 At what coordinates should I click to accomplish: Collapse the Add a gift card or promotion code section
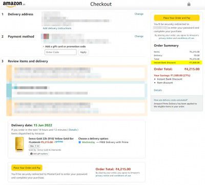(x=64, y=47)
